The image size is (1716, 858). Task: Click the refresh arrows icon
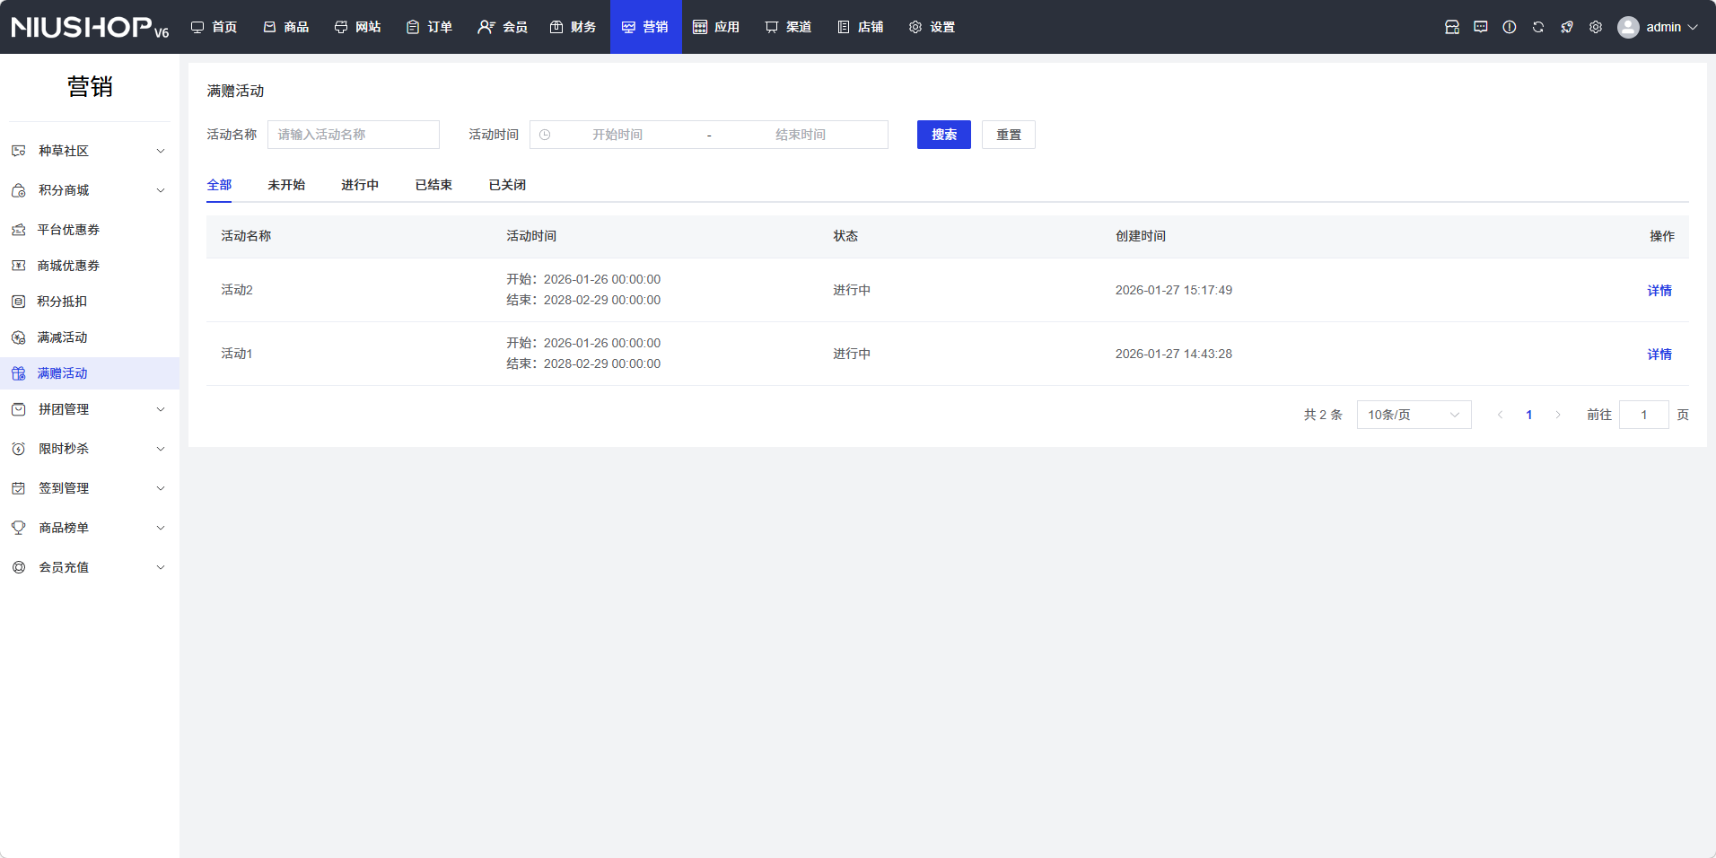1537,27
